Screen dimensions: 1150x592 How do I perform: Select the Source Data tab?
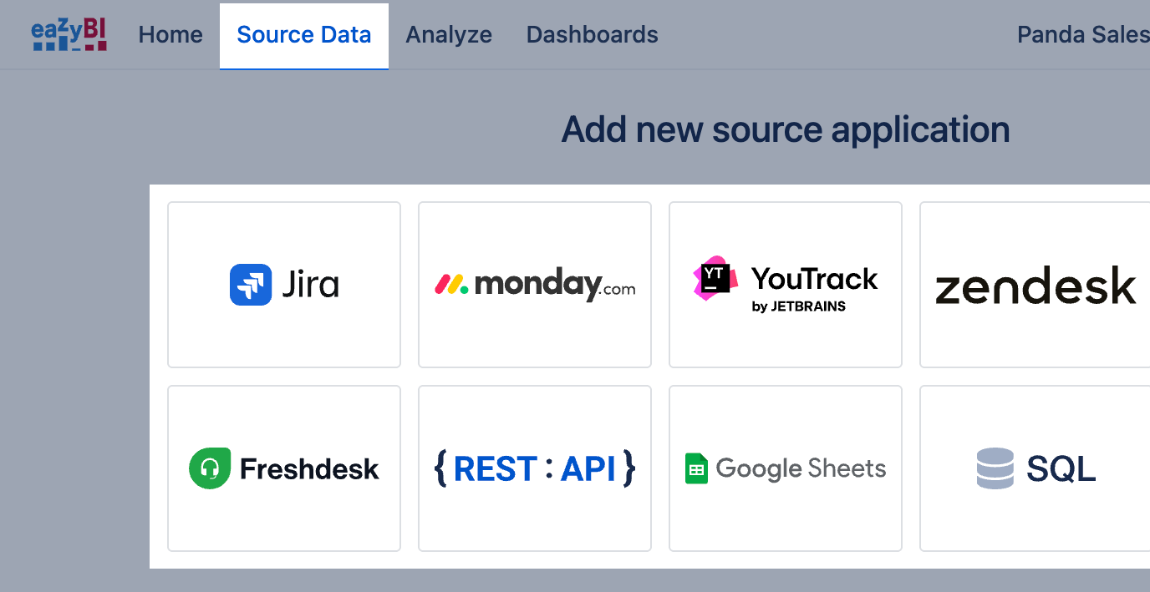click(304, 35)
